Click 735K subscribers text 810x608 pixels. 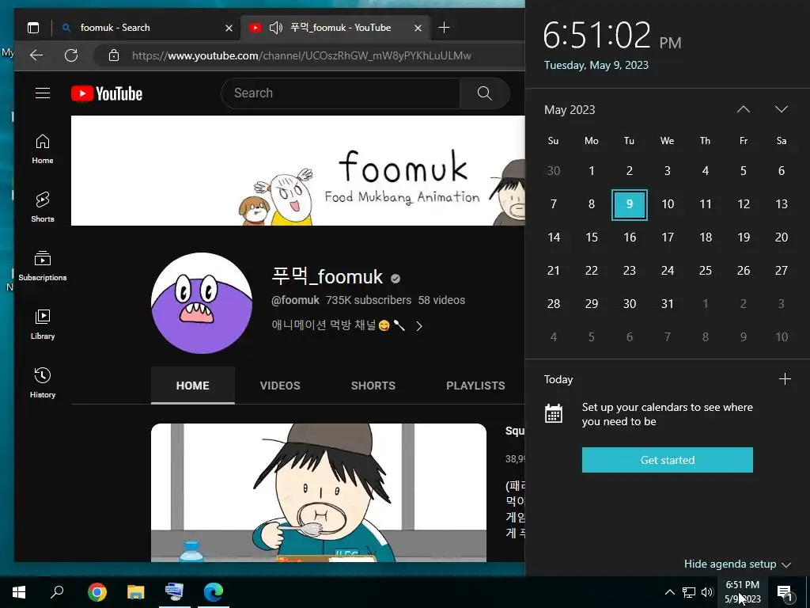click(x=369, y=300)
